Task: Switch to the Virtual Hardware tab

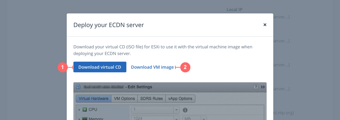Action: [x=93, y=99]
